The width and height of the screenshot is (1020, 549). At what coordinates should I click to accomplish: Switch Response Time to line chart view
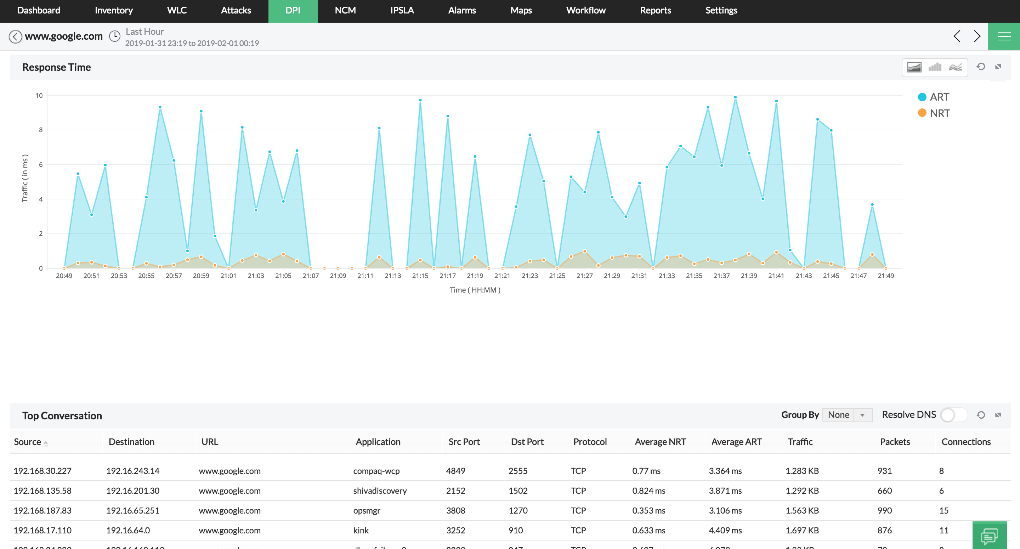point(955,67)
